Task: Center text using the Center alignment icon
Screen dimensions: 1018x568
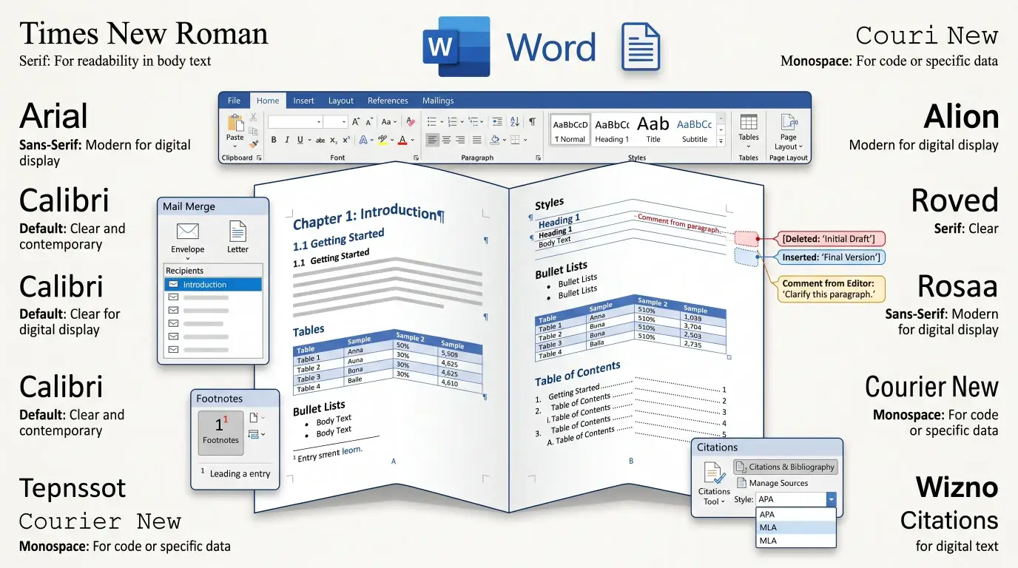Action: pos(446,140)
